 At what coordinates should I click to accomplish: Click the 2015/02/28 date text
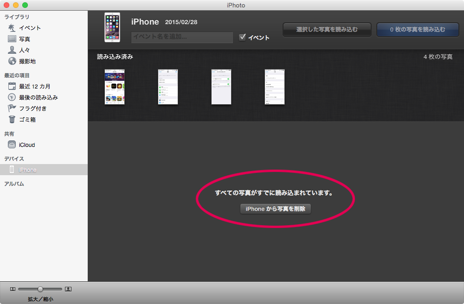(x=181, y=22)
